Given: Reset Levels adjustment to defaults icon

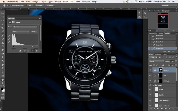Looking at the screenshot, I should (x=28, y=51).
